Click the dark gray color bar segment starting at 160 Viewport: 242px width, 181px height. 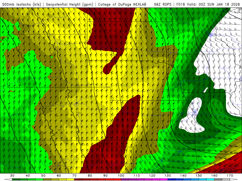coord(218,179)
